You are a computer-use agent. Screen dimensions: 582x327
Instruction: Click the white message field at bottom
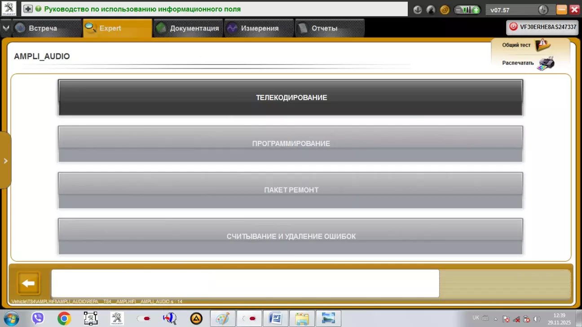pos(245,283)
